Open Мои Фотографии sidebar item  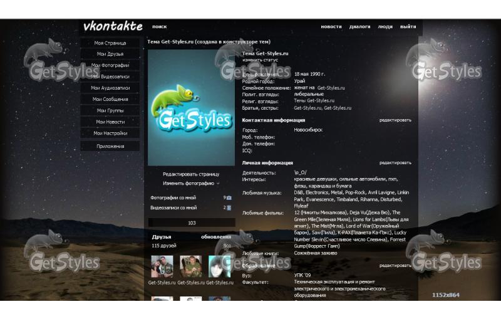(110, 65)
